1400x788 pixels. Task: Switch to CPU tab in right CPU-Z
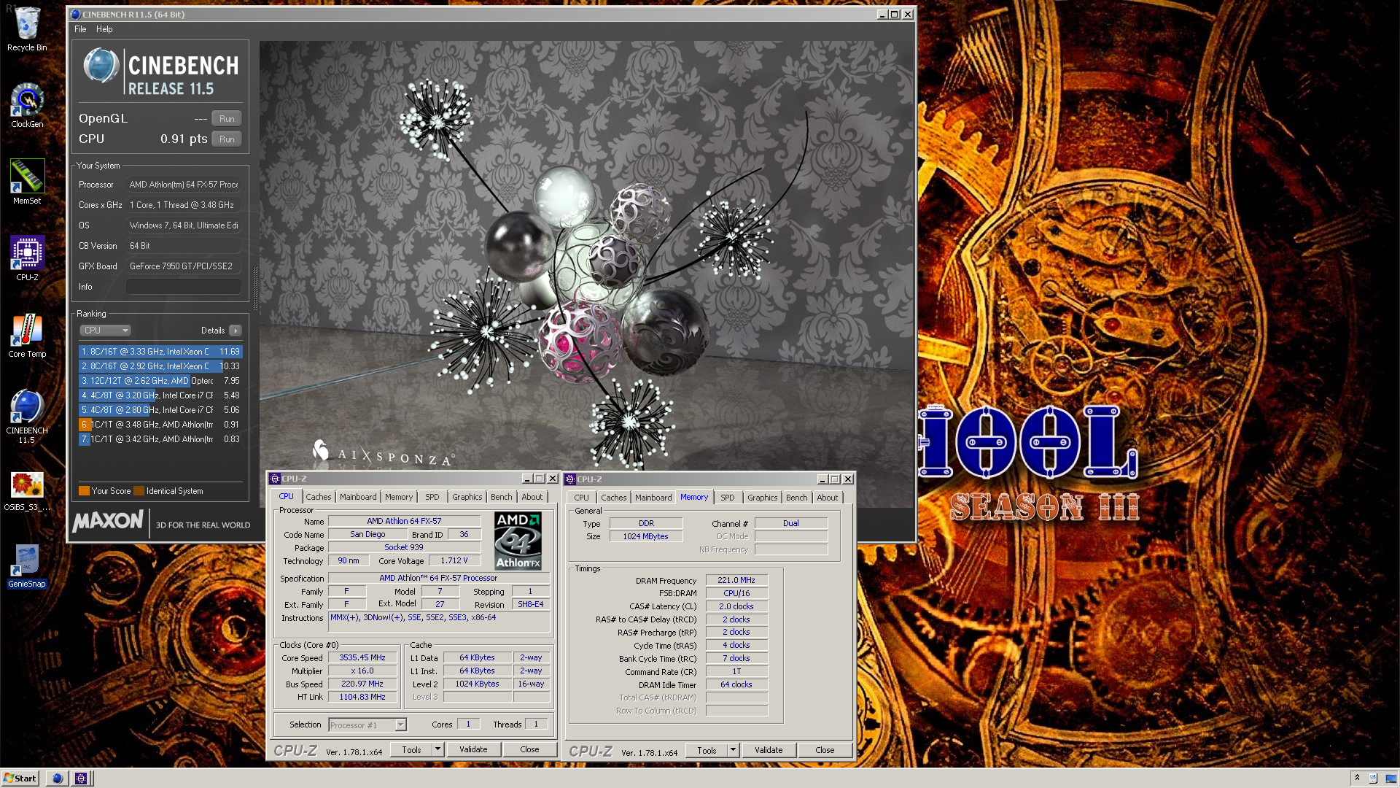tap(581, 498)
